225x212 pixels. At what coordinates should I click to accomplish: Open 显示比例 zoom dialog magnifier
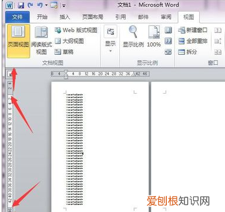click(x=133, y=37)
